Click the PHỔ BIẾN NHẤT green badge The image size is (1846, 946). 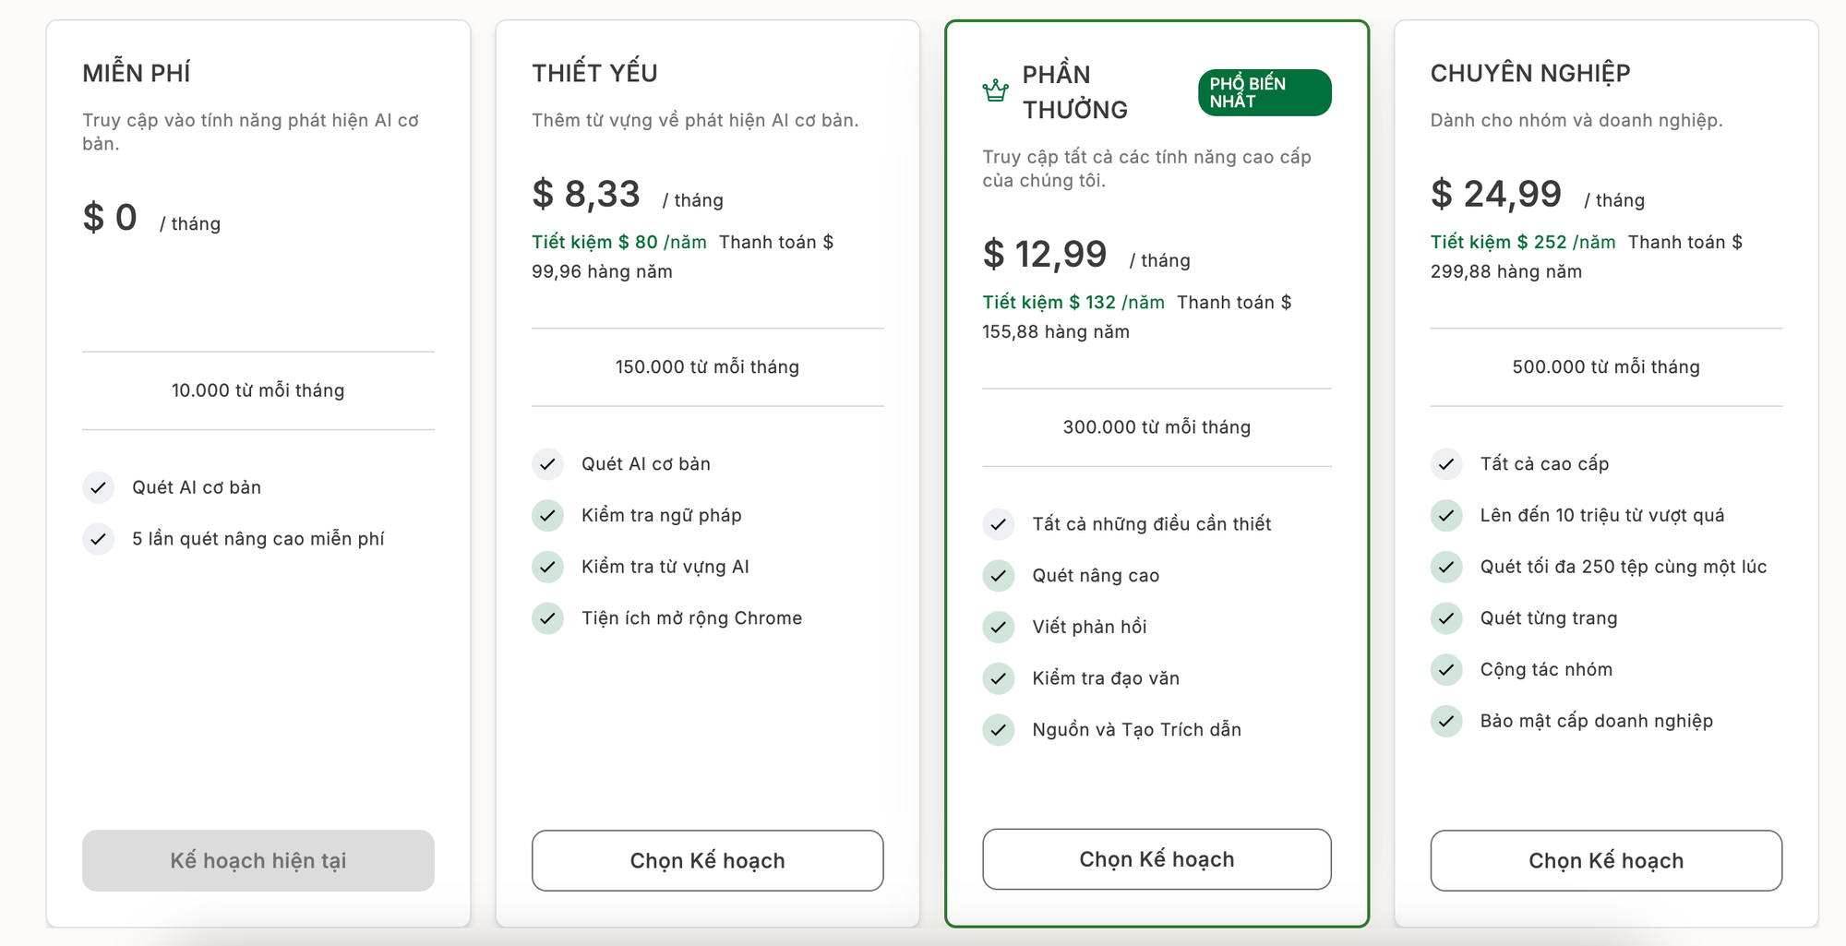tap(1264, 92)
